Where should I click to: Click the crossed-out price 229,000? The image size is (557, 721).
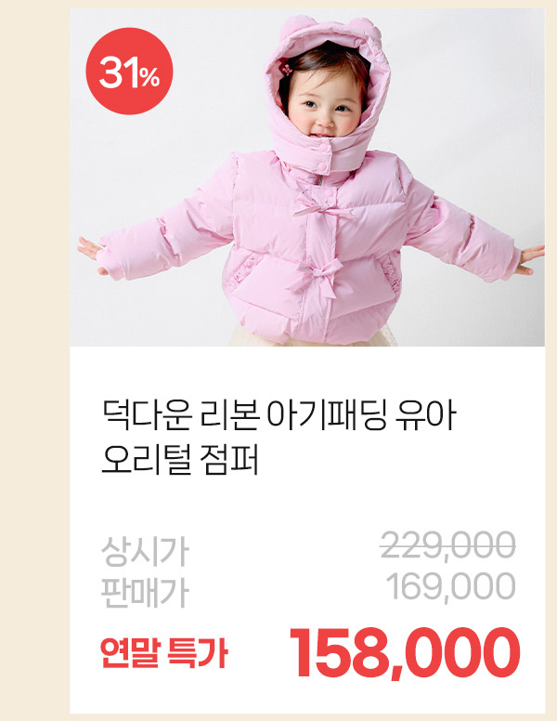pyautogui.click(x=448, y=544)
